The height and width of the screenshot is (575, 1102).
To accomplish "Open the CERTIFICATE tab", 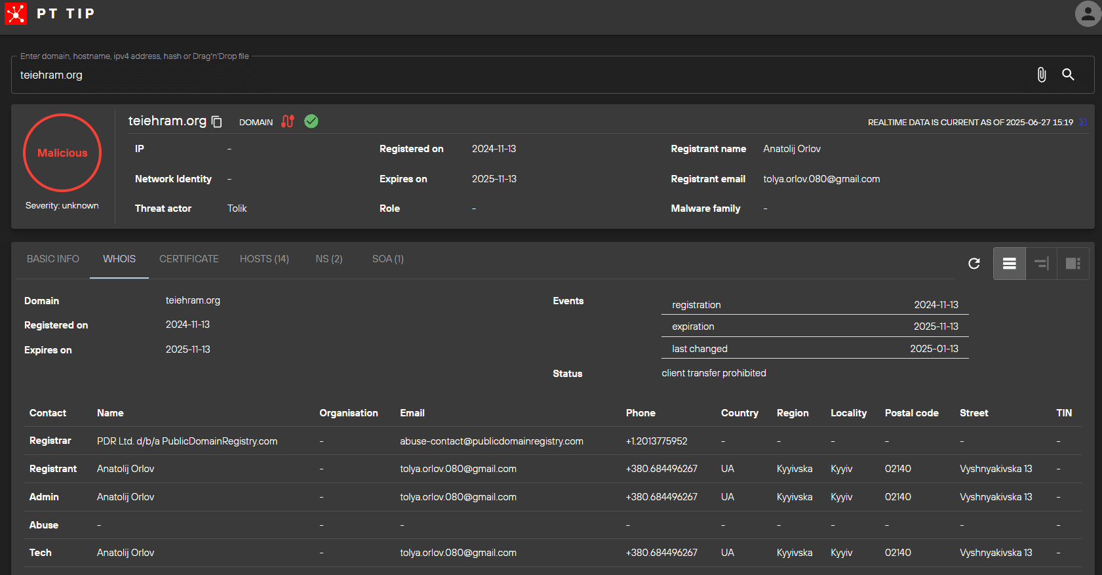I will tap(189, 259).
